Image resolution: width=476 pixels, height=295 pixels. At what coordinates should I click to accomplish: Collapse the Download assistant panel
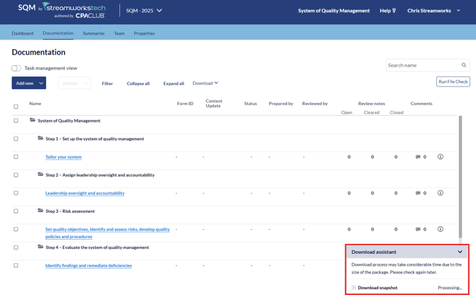pyautogui.click(x=460, y=252)
